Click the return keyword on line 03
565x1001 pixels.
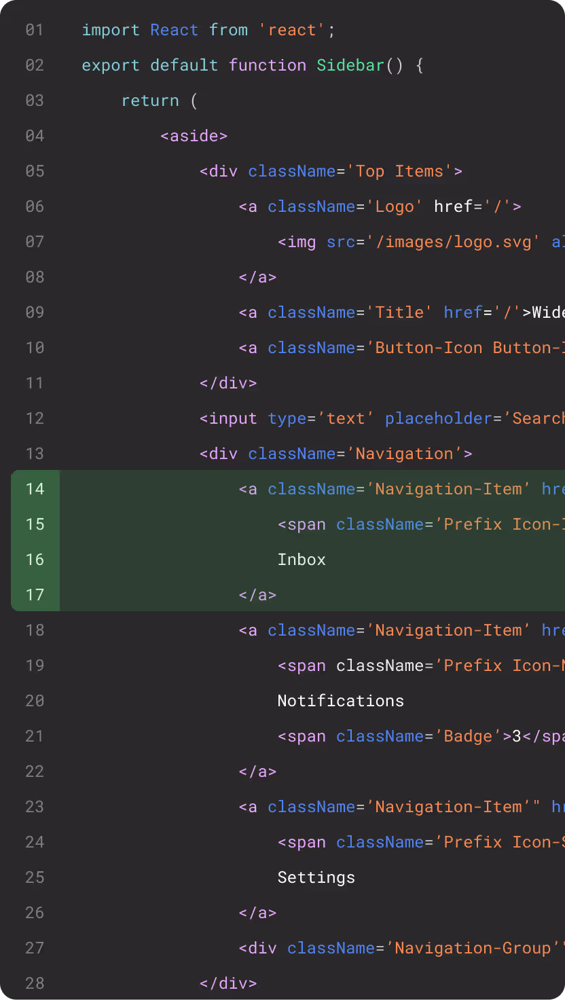pyautogui.click(x=150, y=101)
